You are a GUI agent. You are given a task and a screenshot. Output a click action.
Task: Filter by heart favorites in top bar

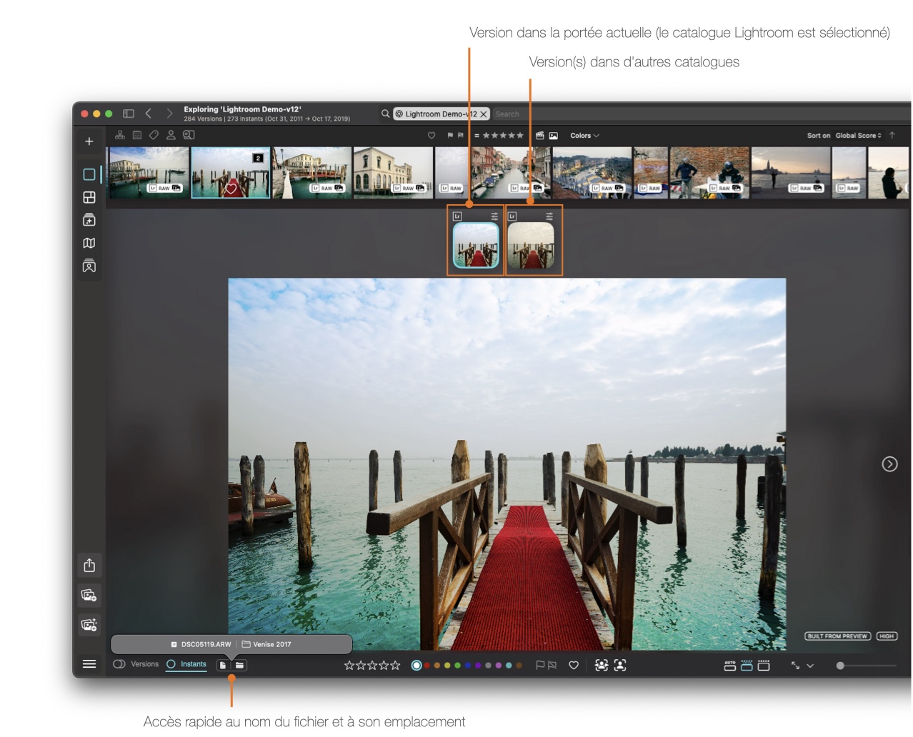431,136
